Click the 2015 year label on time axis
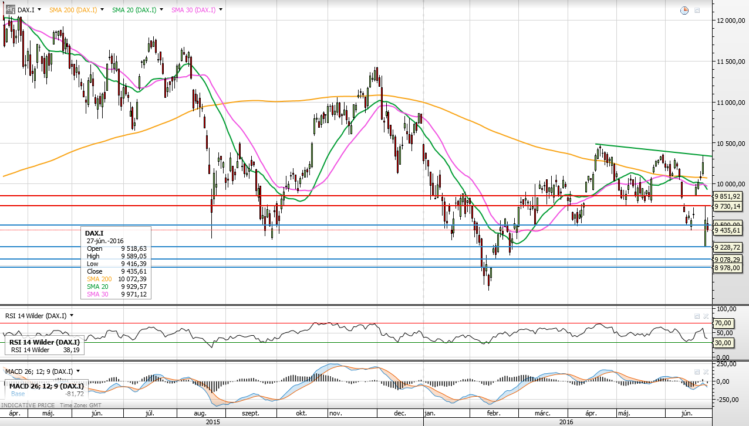 tap(213, 421)
